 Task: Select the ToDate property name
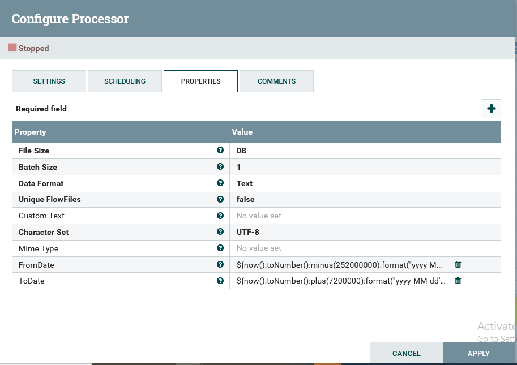click(x=31, y=281)
